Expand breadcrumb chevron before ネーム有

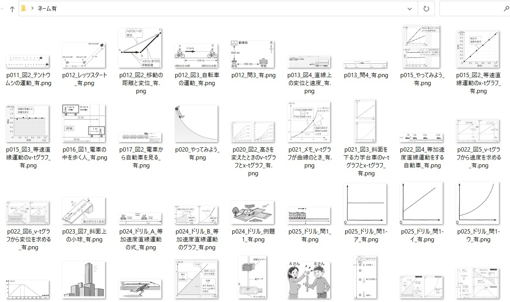[x=32, y=8]
